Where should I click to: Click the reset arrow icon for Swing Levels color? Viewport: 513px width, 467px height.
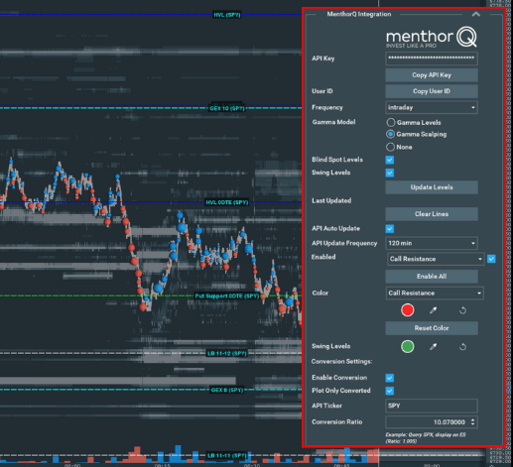coord(462,347)
